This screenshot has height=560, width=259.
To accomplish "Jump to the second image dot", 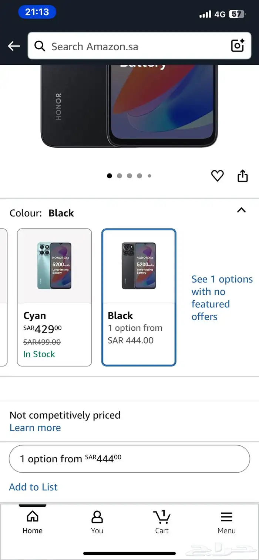I will 120,176.
